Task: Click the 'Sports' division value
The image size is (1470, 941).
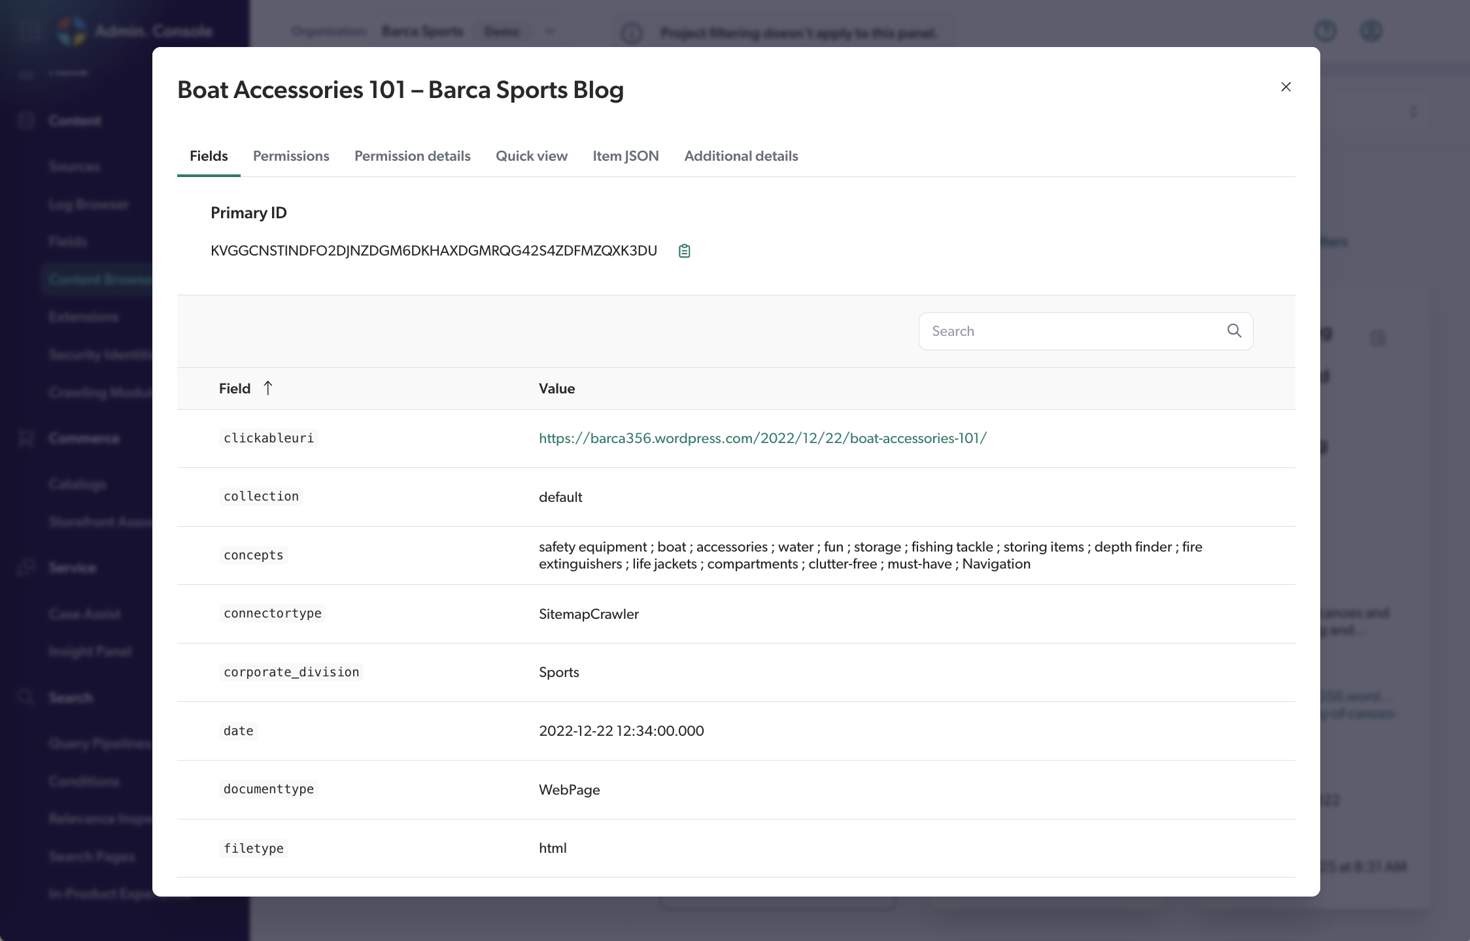Action: coord(559,672)
